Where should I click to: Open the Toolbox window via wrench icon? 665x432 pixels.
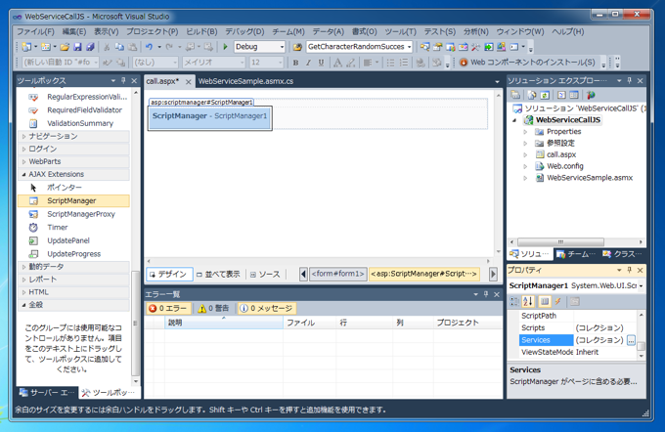[x=475, y=47]
